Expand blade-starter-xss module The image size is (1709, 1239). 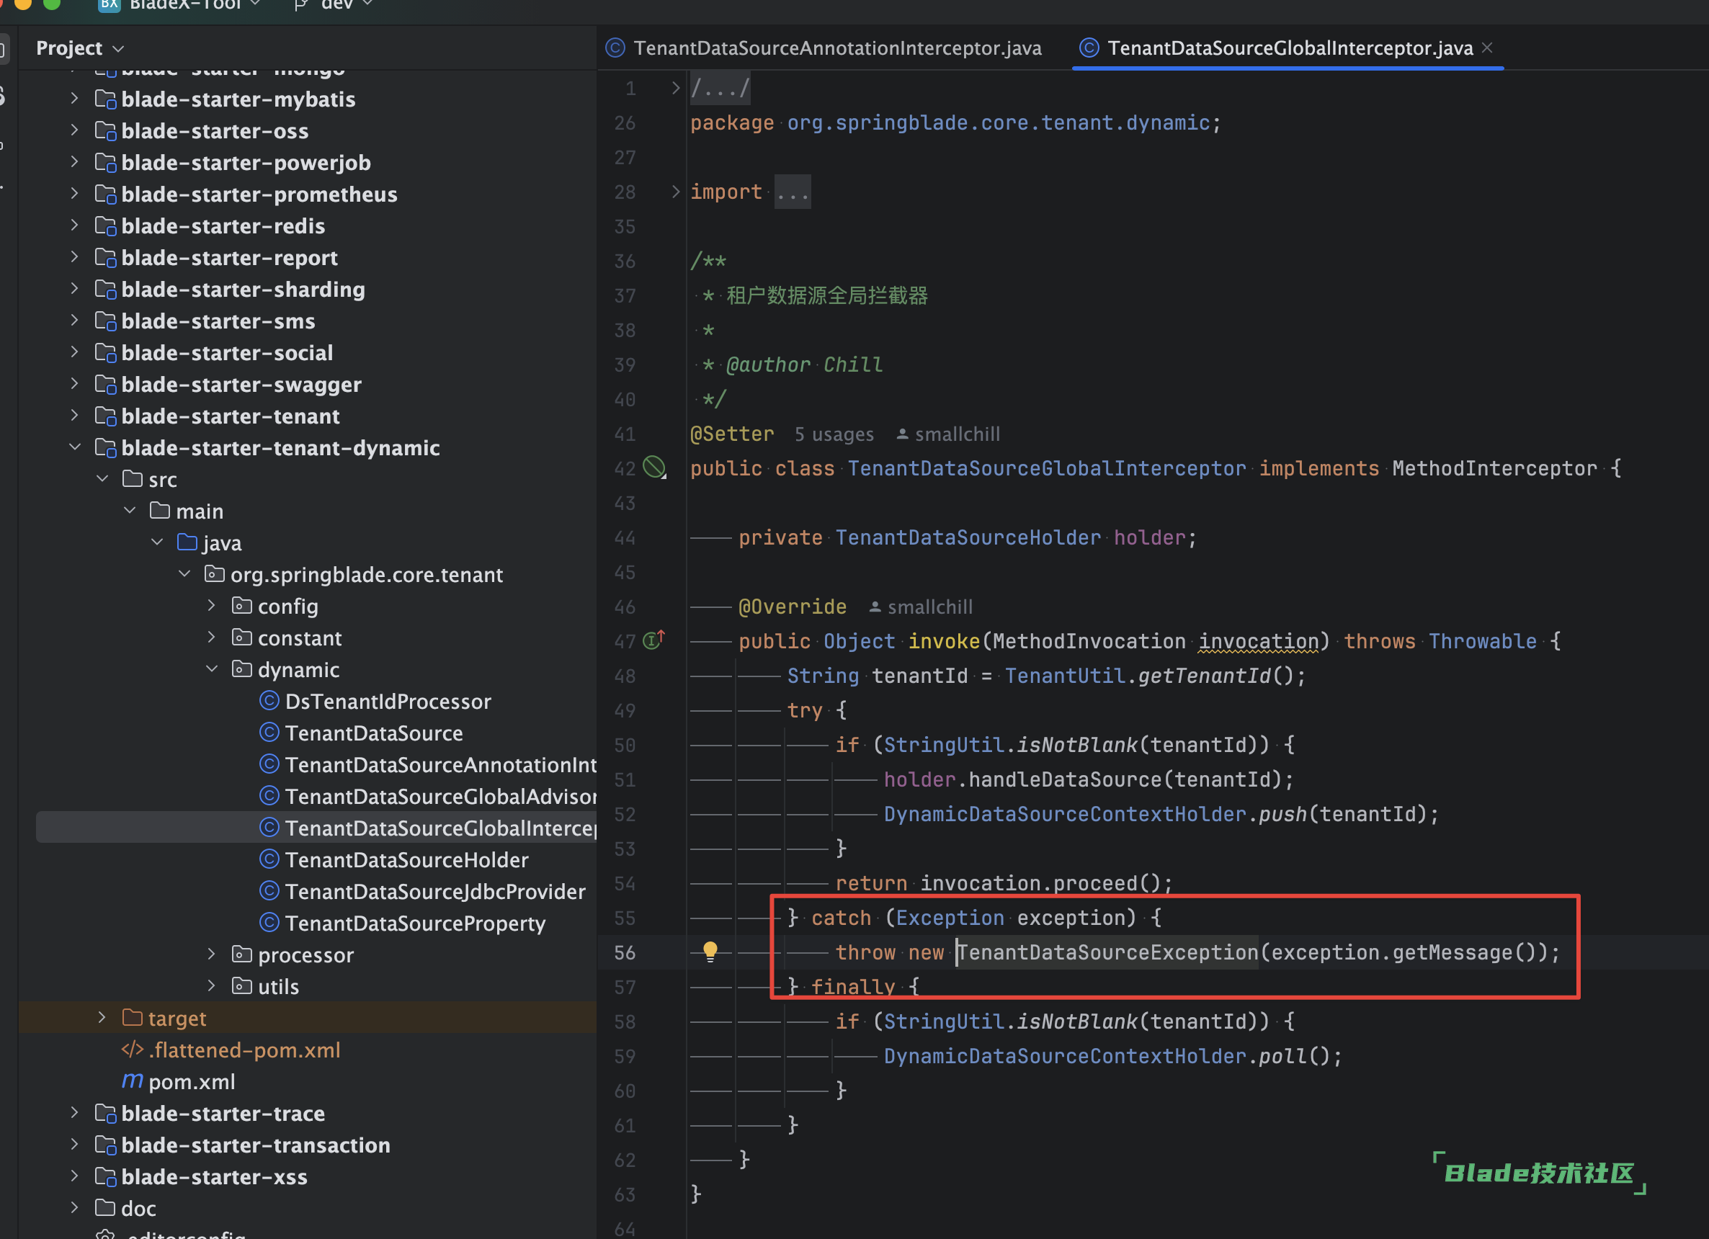[x=73, y=1175]
